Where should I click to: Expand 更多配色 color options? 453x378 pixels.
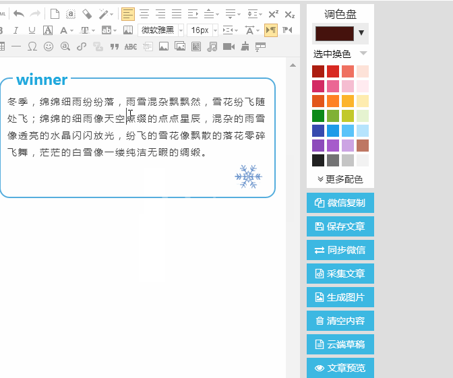(340, 179)
